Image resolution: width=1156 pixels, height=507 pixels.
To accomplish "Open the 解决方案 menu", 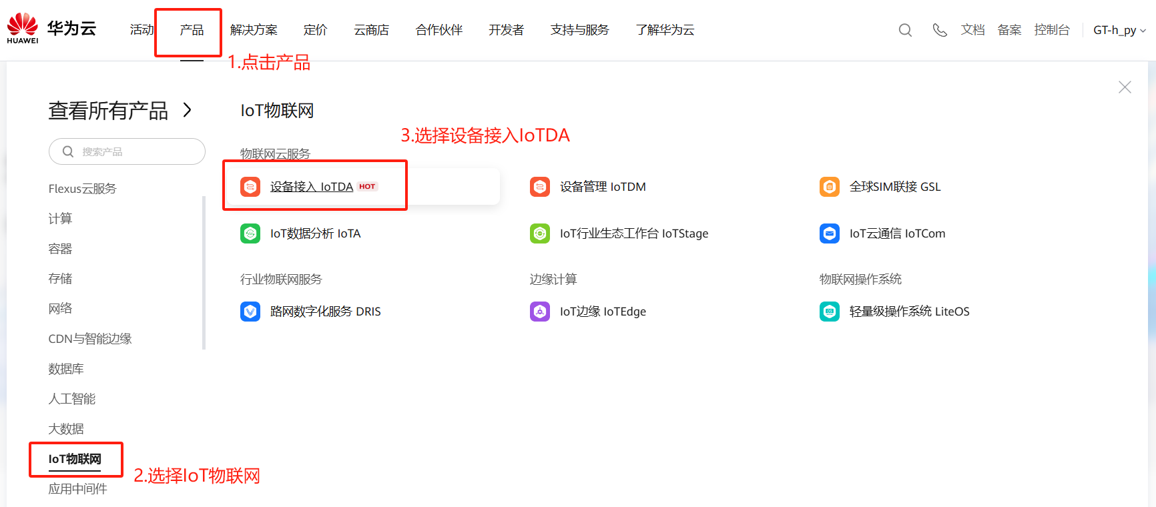I will coord(254,30).
